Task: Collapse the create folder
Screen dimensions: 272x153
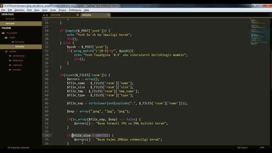Action: (12, 37)
